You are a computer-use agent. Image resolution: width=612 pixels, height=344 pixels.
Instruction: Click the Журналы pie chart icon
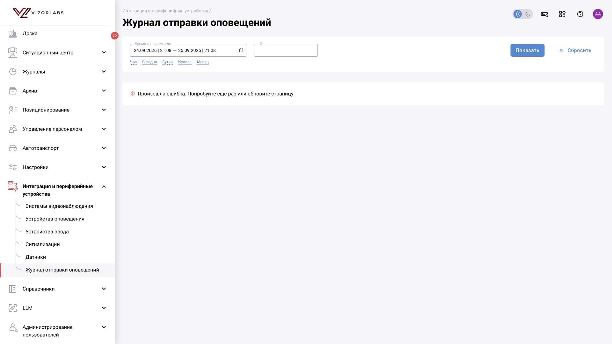click(13, 72)
